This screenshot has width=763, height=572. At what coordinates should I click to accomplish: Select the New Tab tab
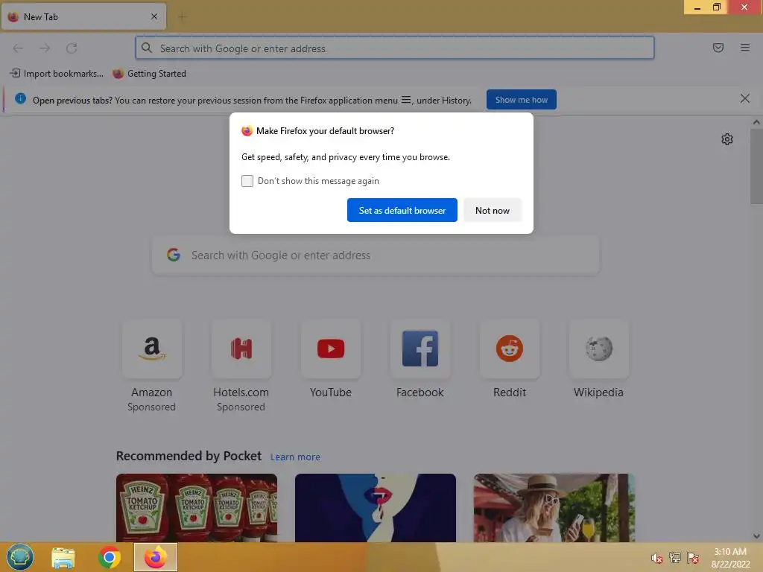83,16
